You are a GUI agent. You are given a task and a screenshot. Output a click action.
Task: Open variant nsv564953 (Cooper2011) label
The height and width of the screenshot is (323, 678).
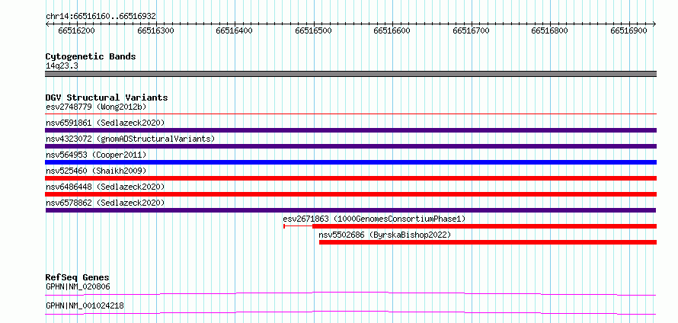point(96,155)
